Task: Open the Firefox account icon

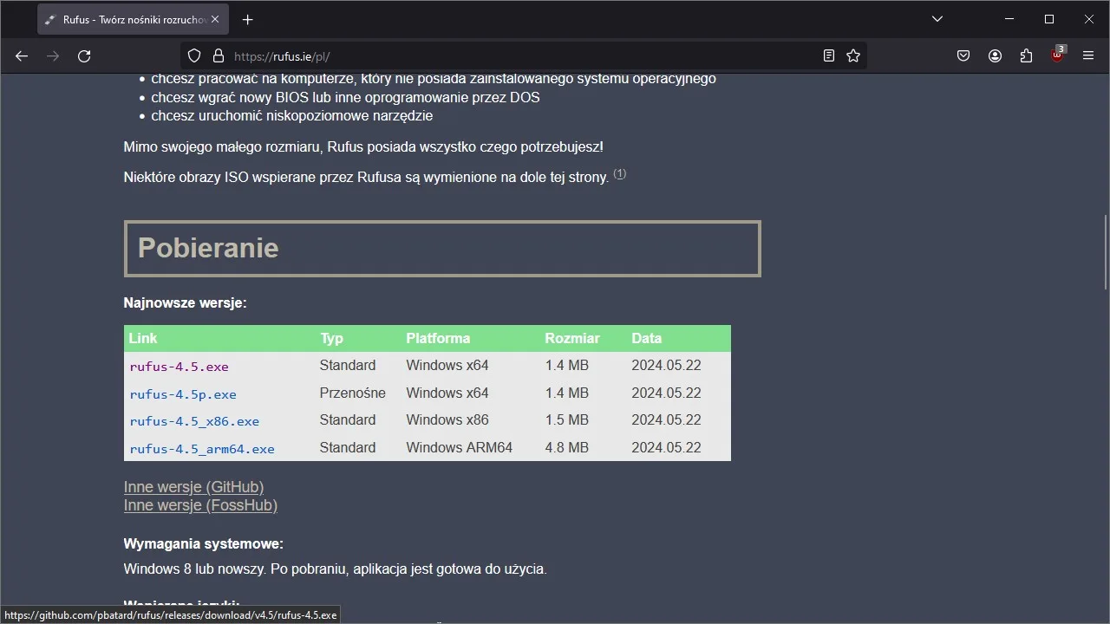Action: [995, 55]
